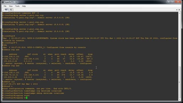Viewport: 183px width, 103px height.
Task: Click the terminal scrollbar down arrow
Action: click(179, 100)
